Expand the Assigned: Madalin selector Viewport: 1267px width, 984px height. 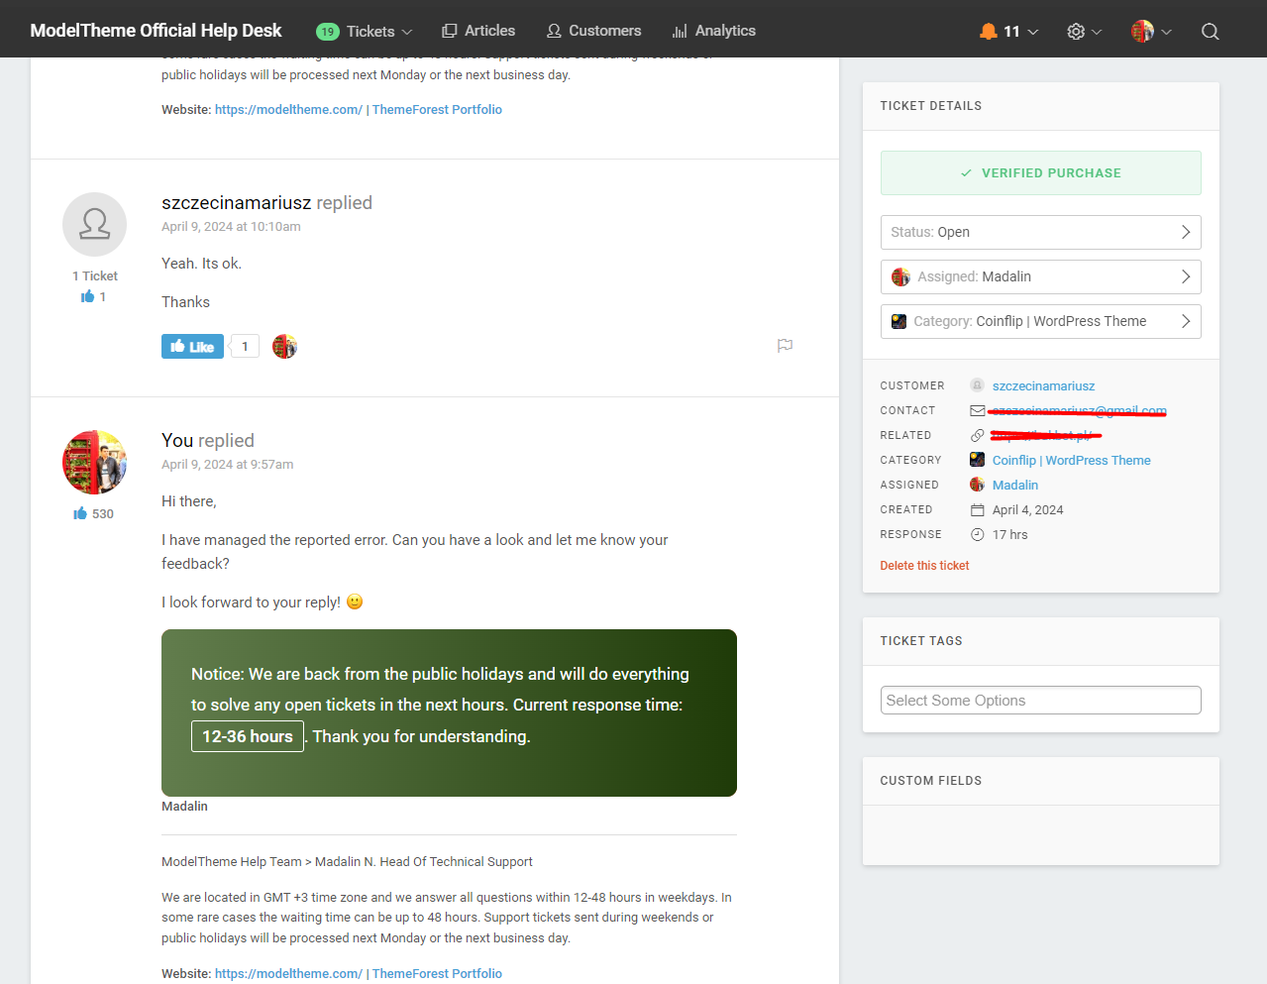1040,276
